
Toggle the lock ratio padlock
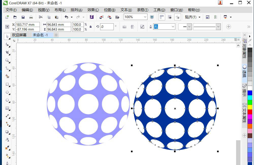pos(91,27)
